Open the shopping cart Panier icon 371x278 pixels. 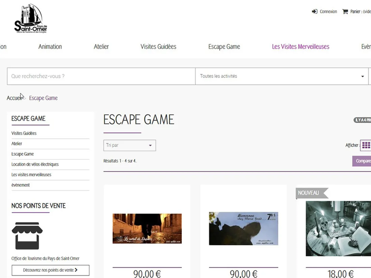(x=345, y=11)
